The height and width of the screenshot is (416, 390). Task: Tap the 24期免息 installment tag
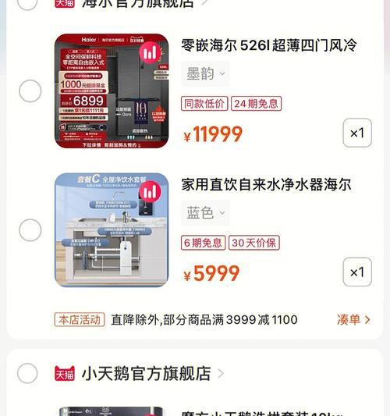pos(256,104)
